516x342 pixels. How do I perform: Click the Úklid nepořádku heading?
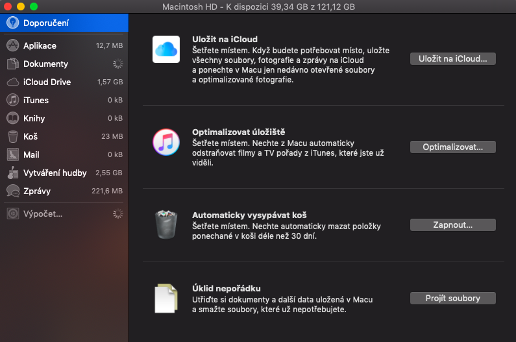[x=227, y=288]
